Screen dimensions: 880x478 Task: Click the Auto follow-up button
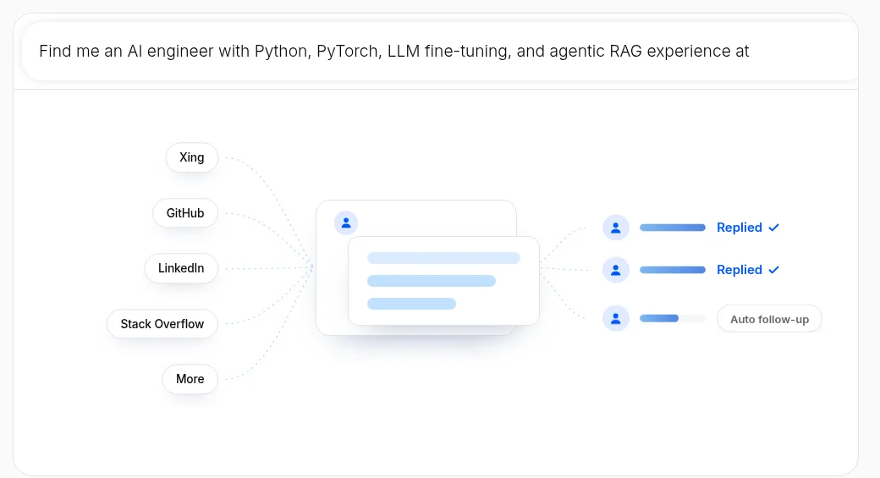(769, 319)
